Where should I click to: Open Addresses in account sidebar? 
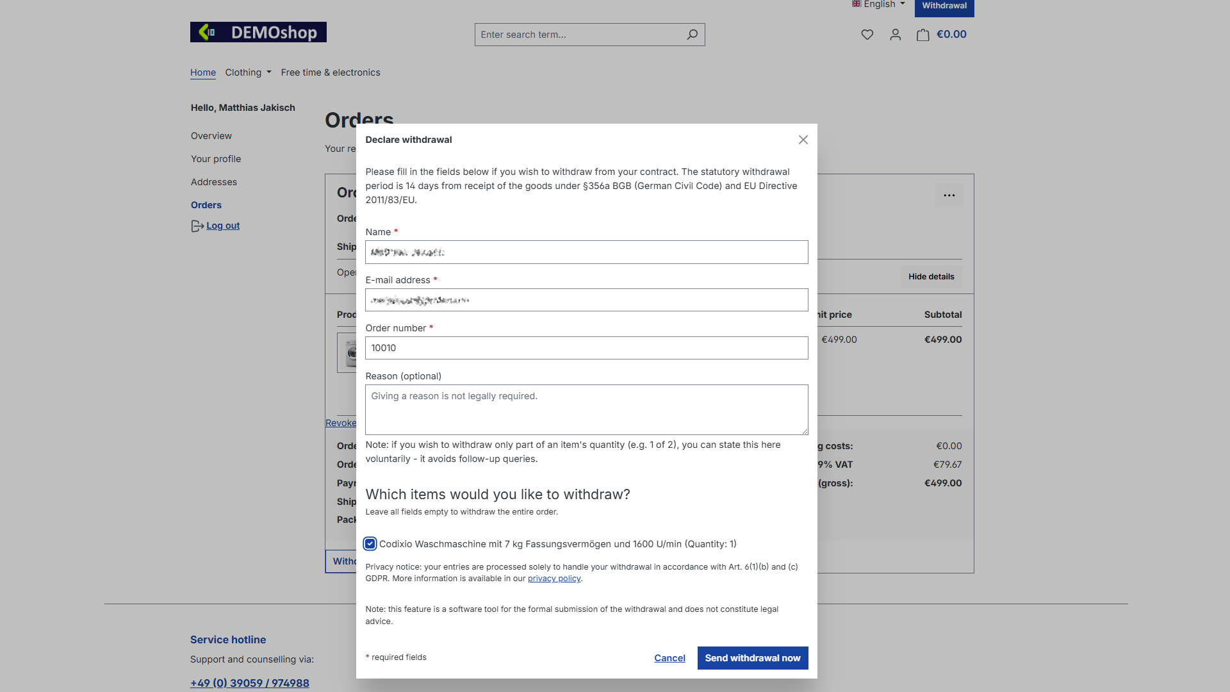(214, 182)
